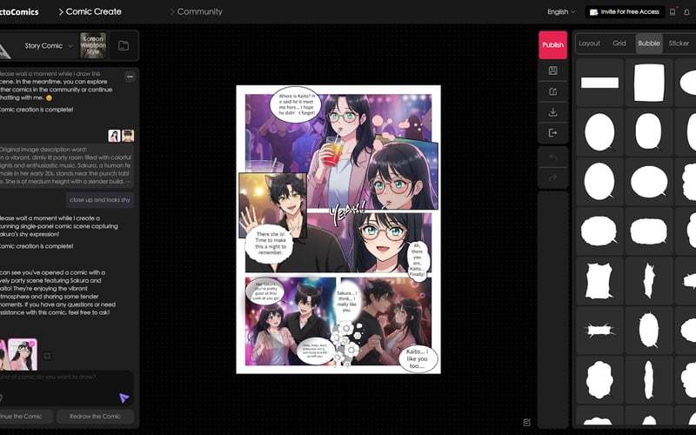This screenshot has height=435, width=696.
Task: Click the Original image description text block
Action: pos(67,165)
